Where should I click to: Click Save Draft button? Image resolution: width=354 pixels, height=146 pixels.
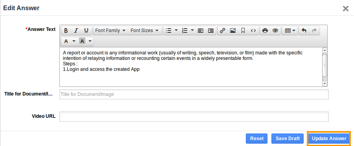coord(288,139)
